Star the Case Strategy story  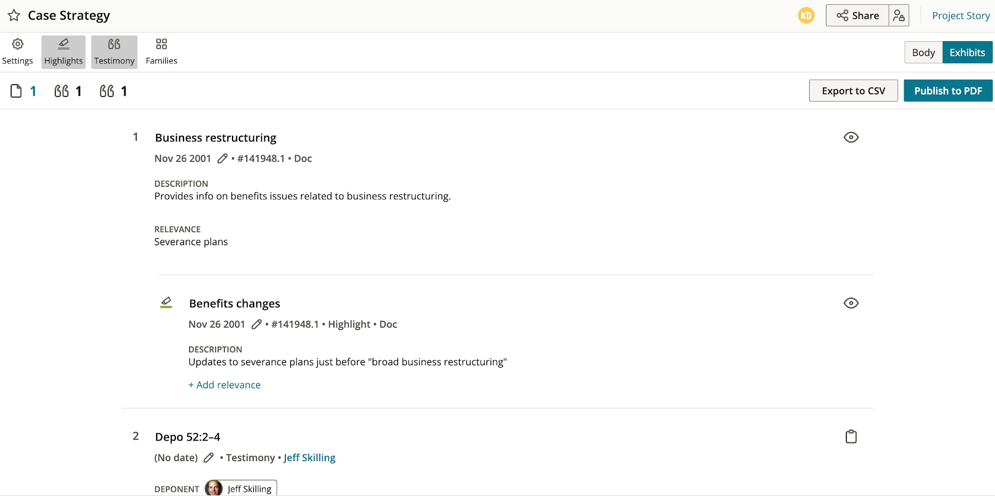[14, 16]
